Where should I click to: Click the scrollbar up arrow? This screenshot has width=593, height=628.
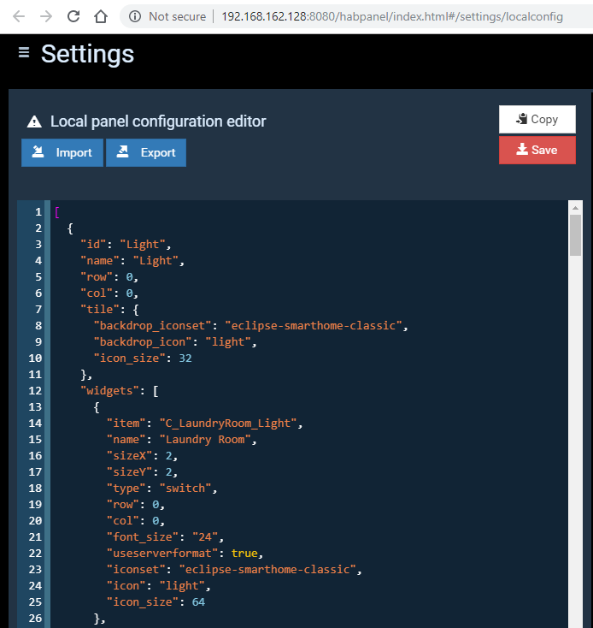pyautogui.click(x=575, y=207)
